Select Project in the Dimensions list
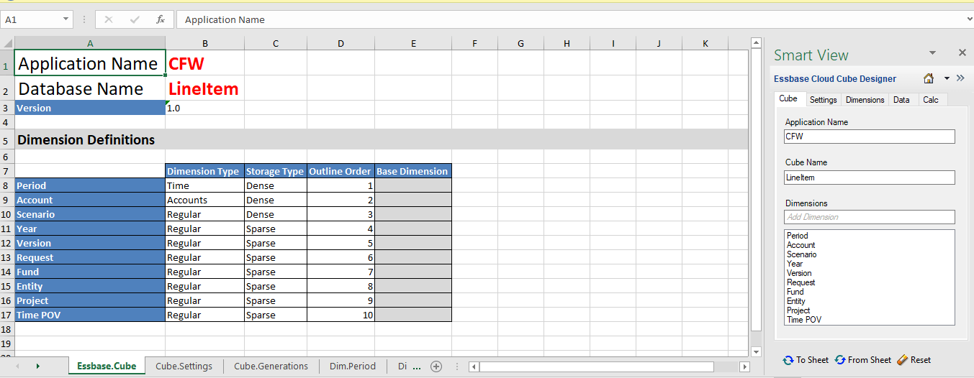Image resolution: width=974 pixels, height=378 pixels. tap(798, 310)
